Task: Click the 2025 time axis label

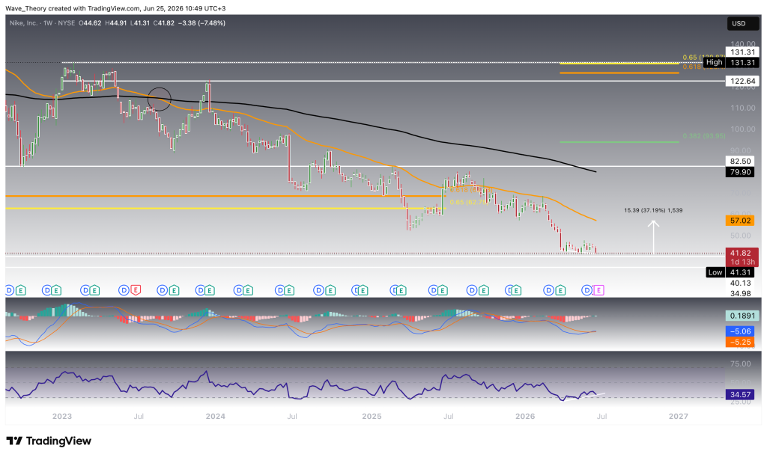Action: click(372, 417)
